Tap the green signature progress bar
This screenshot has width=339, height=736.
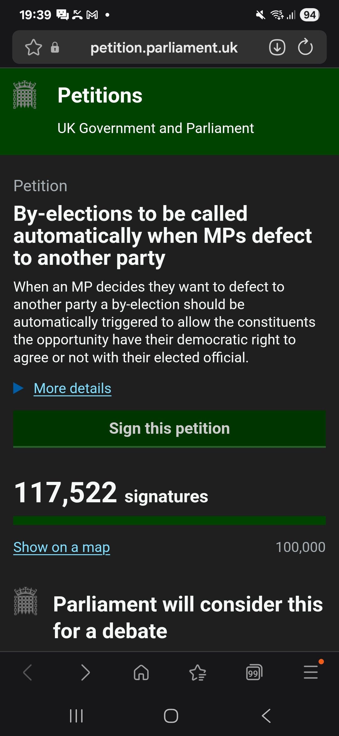169,521
